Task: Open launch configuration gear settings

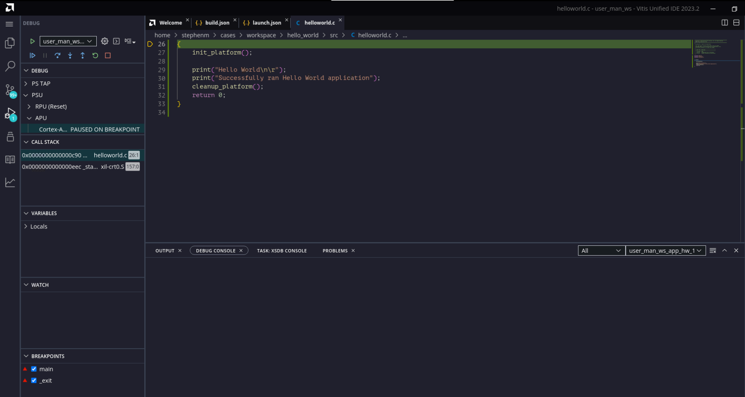Action: click(x=105, y=41)
